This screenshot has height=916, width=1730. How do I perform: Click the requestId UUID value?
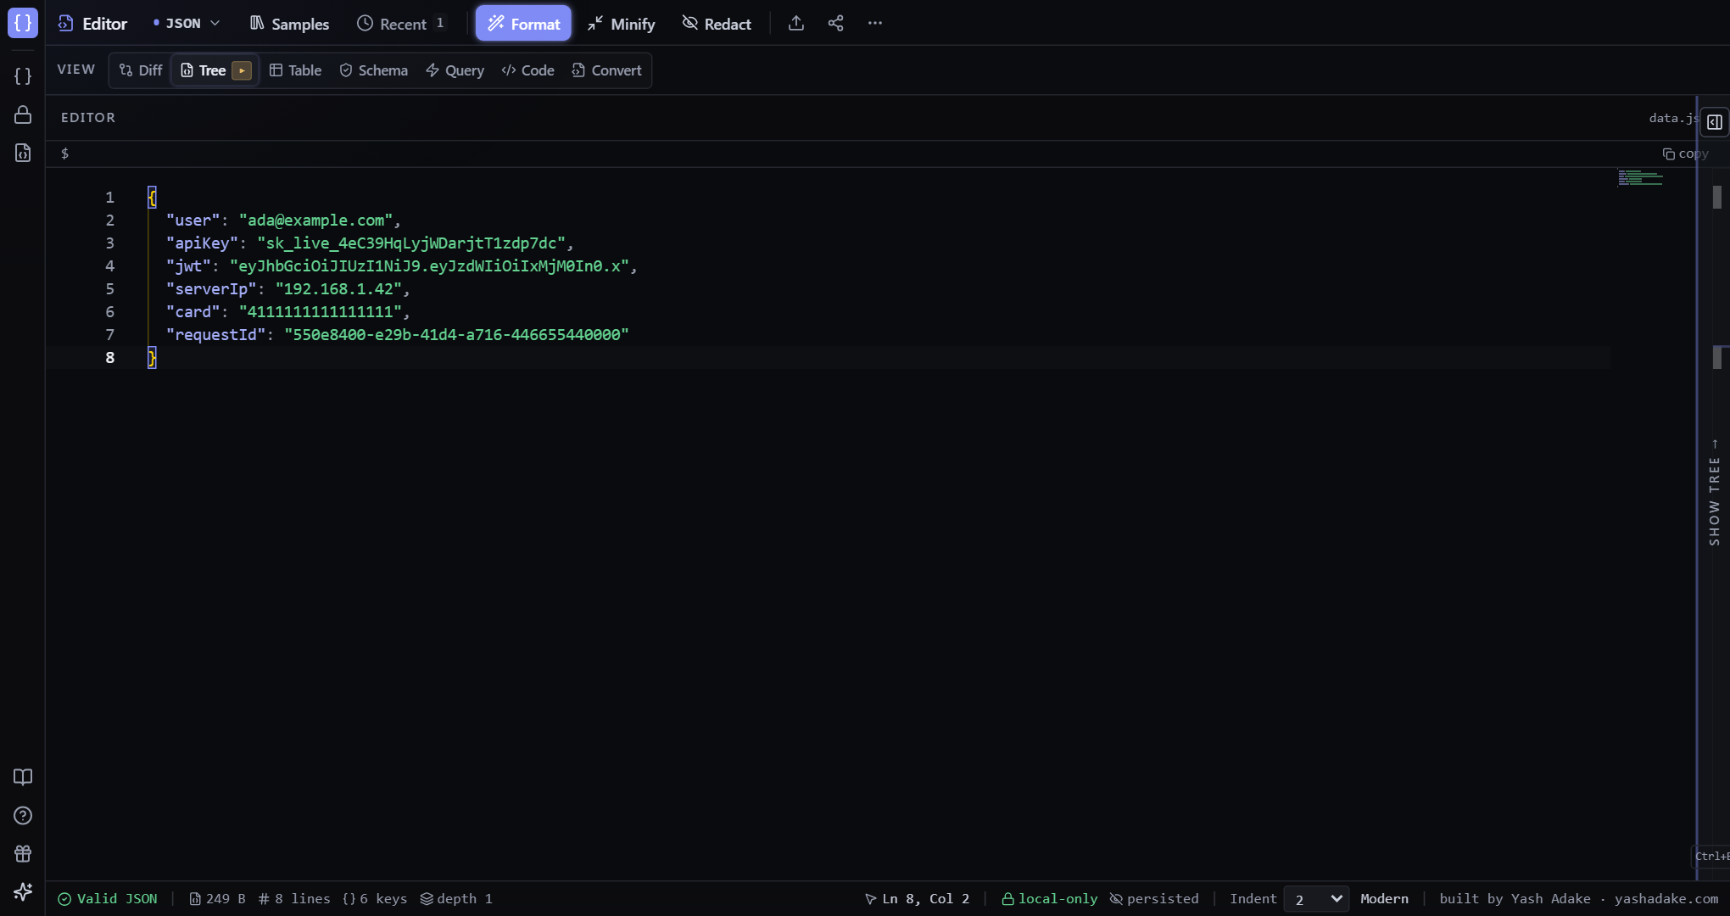pos(456,335)
